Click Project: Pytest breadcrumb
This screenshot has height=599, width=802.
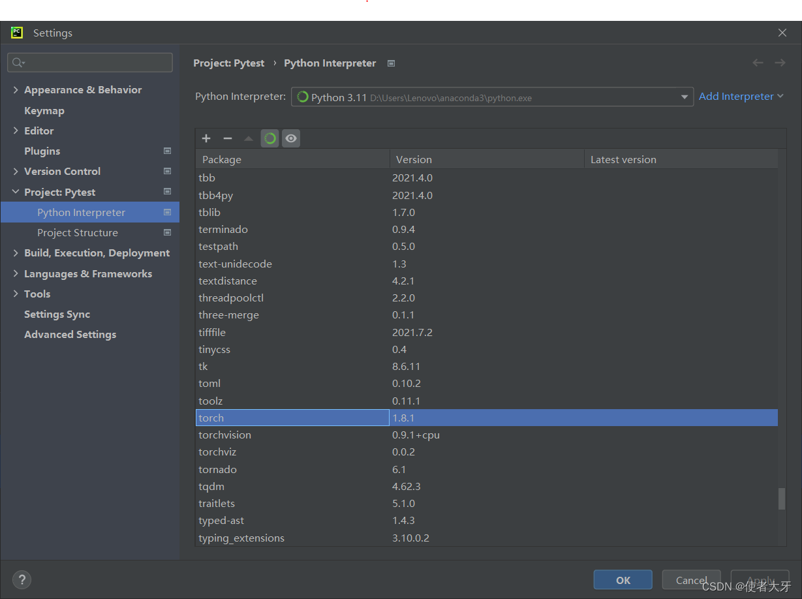coord(229,63)
